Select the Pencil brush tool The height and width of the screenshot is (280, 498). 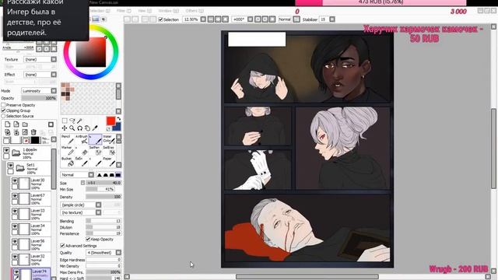(68, 139)
